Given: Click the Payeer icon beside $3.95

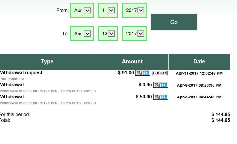Looking at the screenshot, I should point(161,85).
